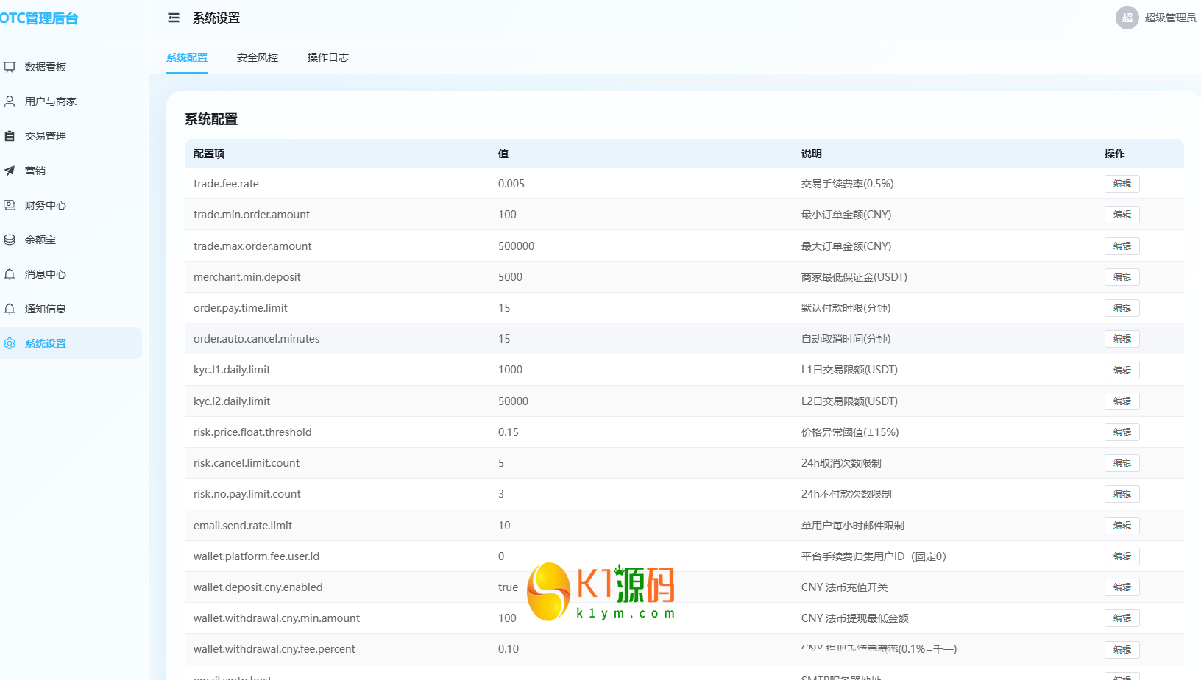Click the 最大订单金额(CNY) description
The height and width of the screenshot is (680, 1201).
point(846,246)
